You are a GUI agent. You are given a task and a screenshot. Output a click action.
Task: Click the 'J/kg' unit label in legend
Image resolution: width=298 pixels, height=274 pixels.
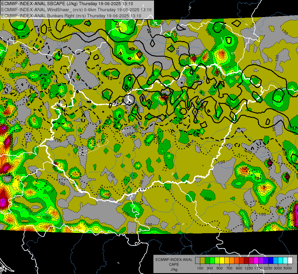(174, 269)
